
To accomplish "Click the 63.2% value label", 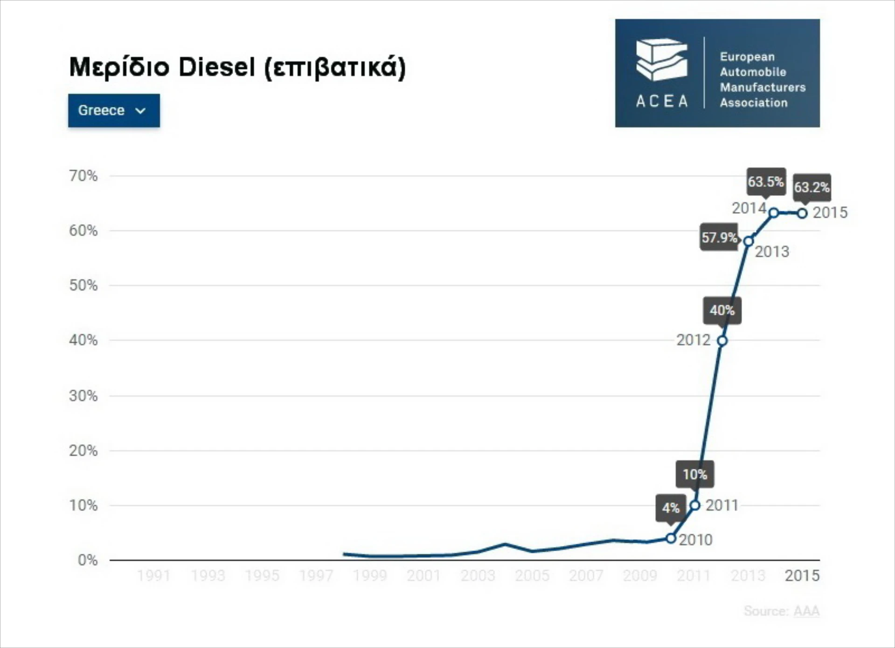I will pos(812,187).
